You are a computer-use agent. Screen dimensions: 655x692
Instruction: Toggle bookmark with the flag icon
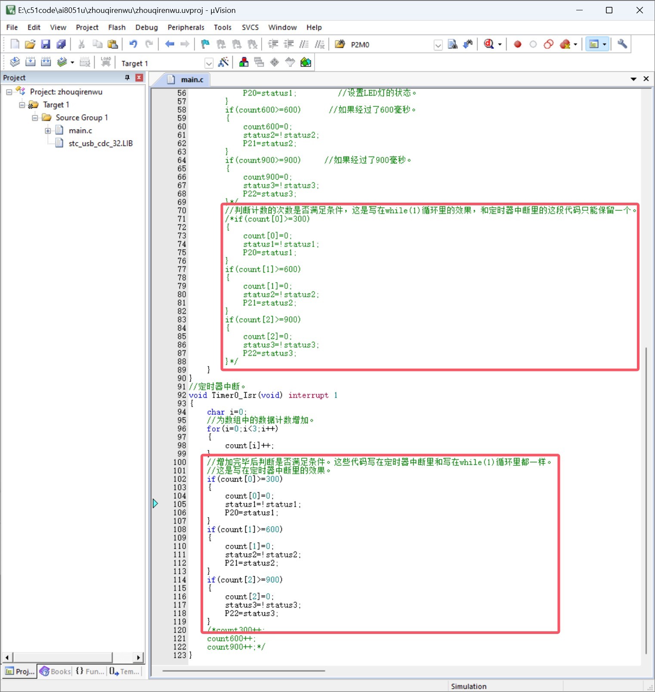point(205,44)
